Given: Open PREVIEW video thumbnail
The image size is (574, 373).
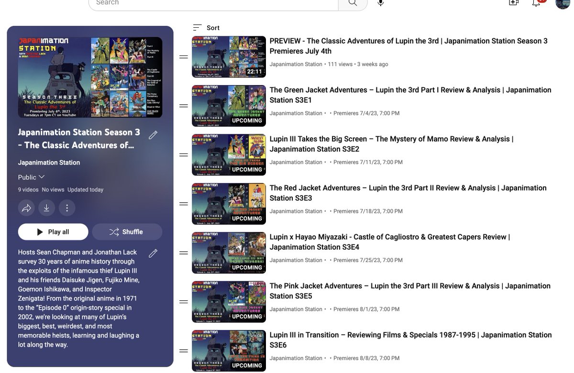Looking at the screenshot, I should pos(229,57).
